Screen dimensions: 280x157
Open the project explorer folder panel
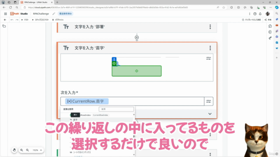(x=4, y=26)
